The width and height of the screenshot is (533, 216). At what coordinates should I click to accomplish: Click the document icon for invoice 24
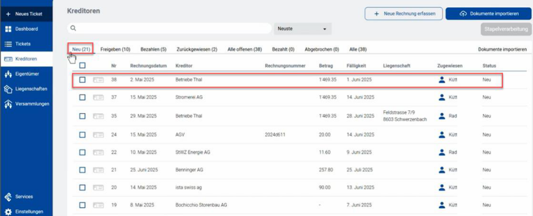point(98,135)
